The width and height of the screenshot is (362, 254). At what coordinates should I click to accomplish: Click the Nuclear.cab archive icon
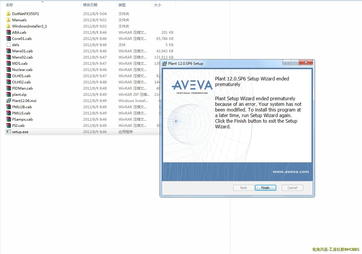tap(8, 69)
